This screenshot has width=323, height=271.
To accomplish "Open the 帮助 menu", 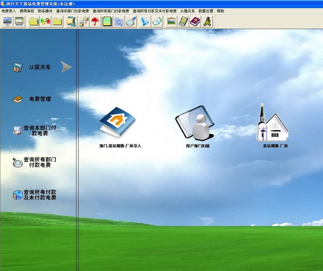I will (221, 11).
